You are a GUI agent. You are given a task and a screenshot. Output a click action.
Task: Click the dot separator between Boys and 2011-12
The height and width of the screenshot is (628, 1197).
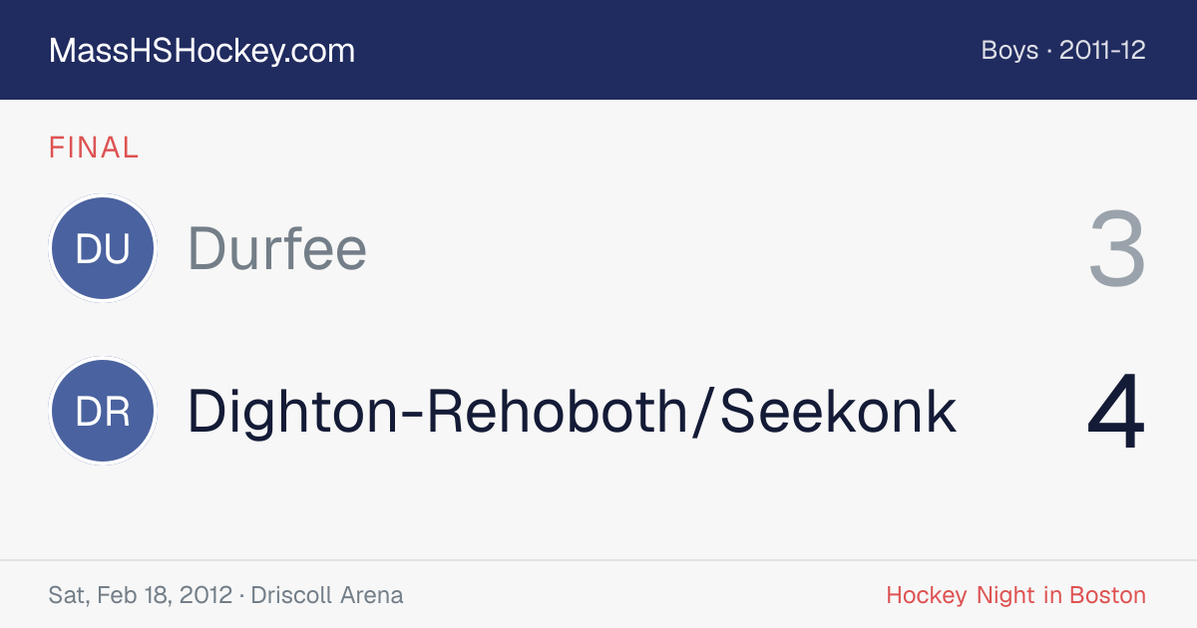(x=1049, y=51)
